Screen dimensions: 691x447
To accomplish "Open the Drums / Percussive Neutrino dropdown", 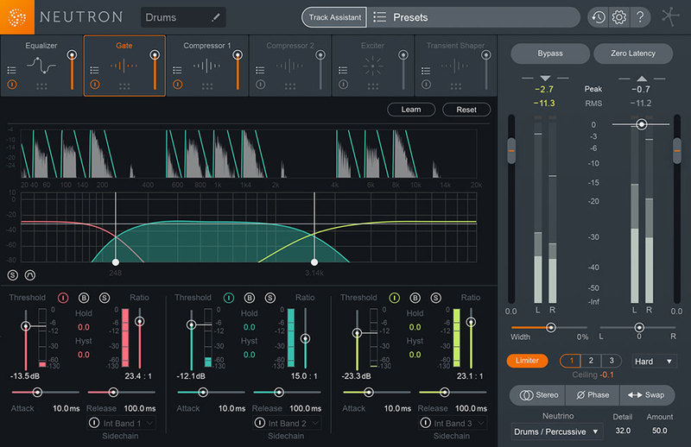I will click(555, 431).
